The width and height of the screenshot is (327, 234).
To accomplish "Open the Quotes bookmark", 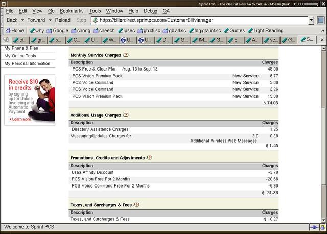I will 234,31.
